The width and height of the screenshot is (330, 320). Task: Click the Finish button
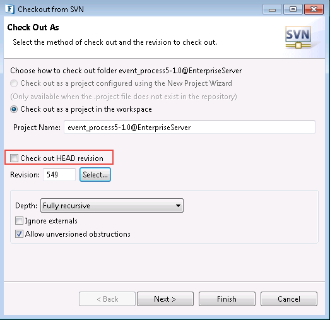227,299
